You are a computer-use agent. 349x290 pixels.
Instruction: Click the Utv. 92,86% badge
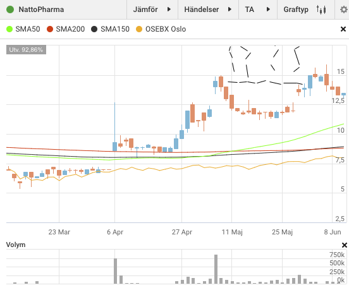pos(26,49)
